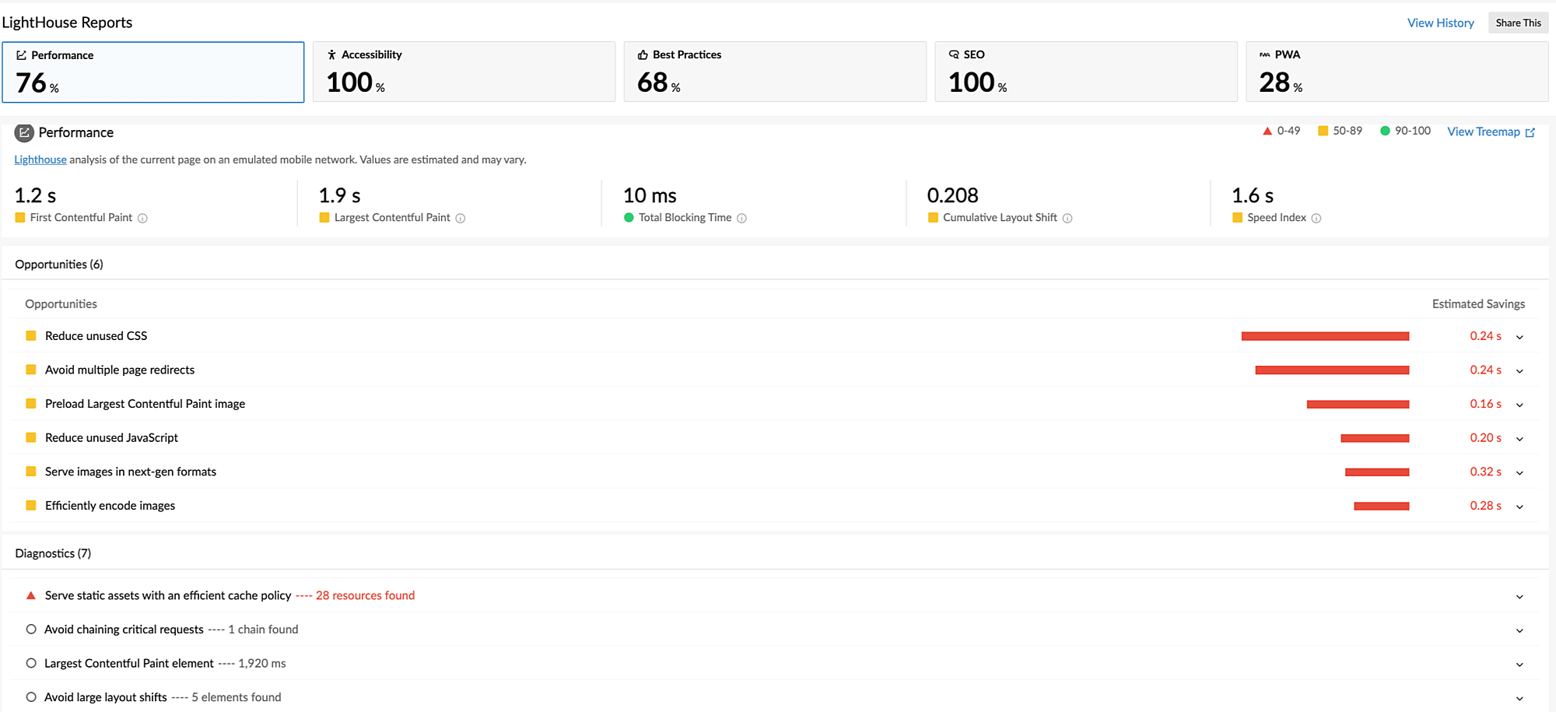The height and width of the screenshot is (712, 1556).
Task: Click the info icon beside First Contentful Paint
Action: click(142, 218)
